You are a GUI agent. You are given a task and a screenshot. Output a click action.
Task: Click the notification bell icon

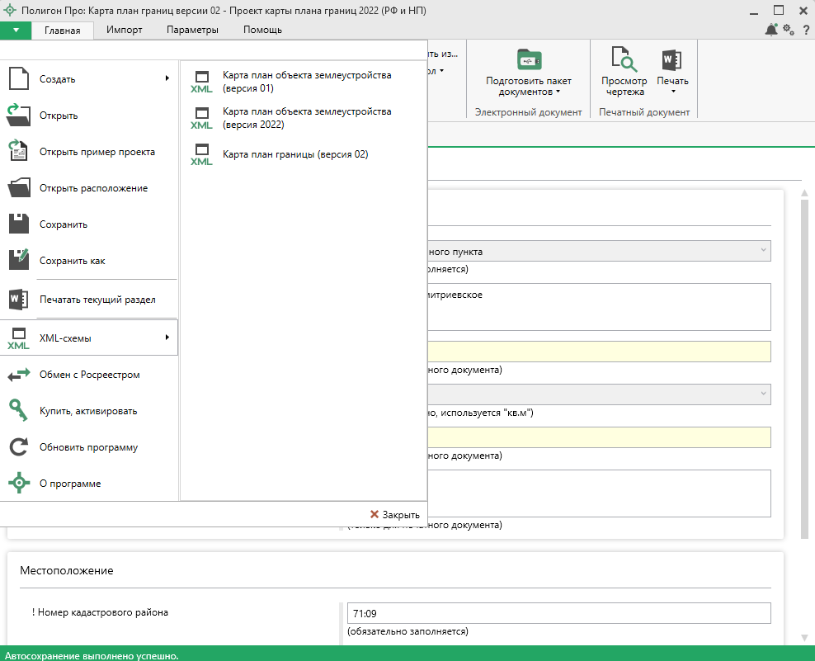pyautogui.click(x=770, y=30)
